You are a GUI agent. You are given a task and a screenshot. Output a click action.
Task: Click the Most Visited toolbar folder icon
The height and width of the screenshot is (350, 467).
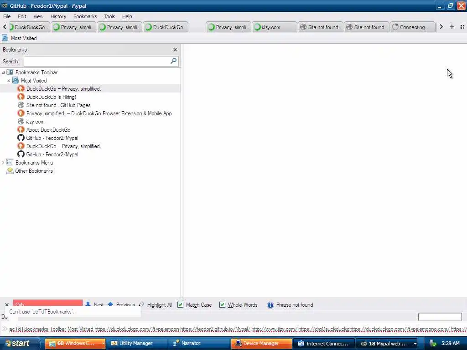(5, 38)
